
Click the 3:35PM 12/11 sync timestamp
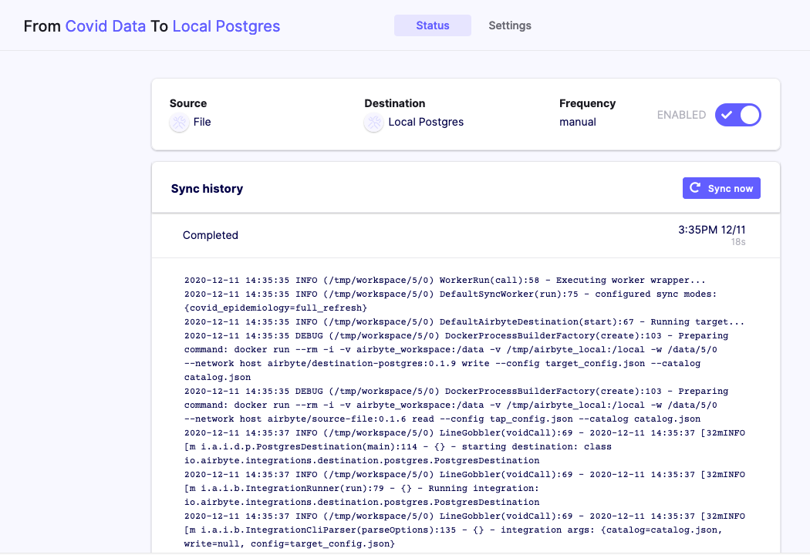(711, 230)
